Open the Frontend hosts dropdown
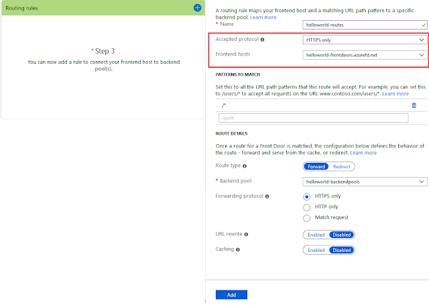 pos(365,55)
